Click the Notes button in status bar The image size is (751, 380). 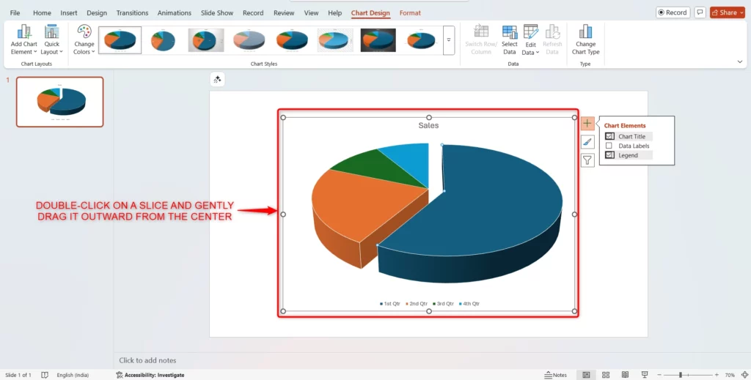[555, 375]
